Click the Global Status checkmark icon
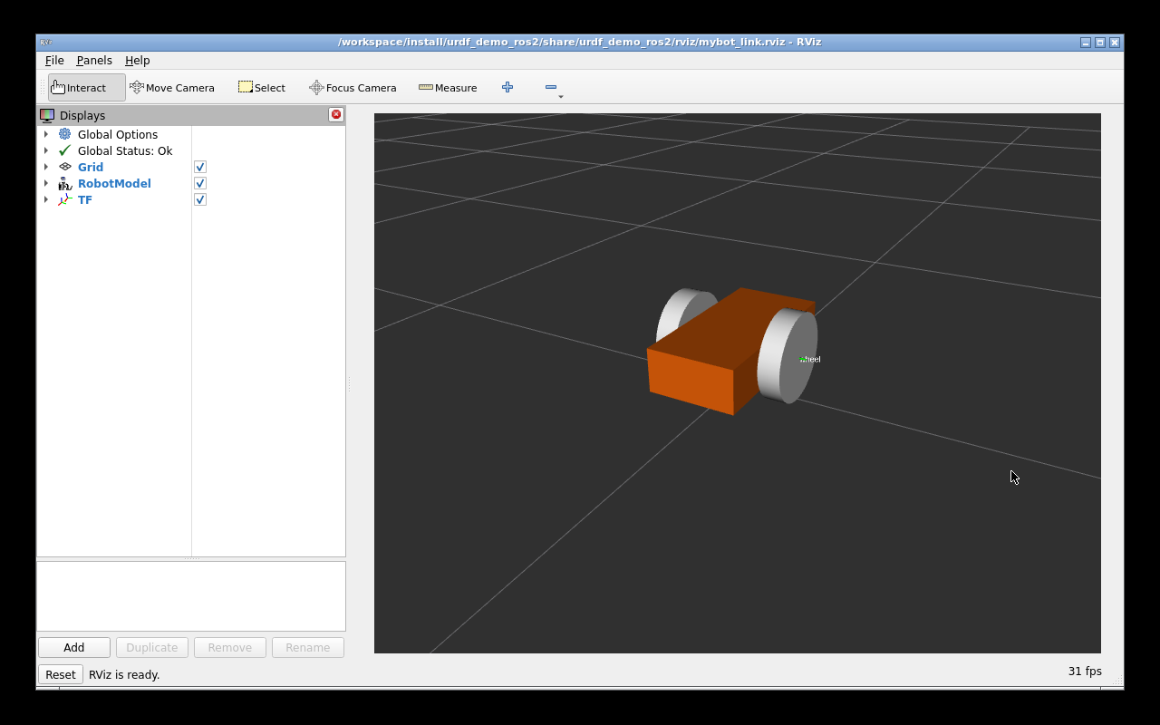The image size is (1160, 725). coord(65,150)
